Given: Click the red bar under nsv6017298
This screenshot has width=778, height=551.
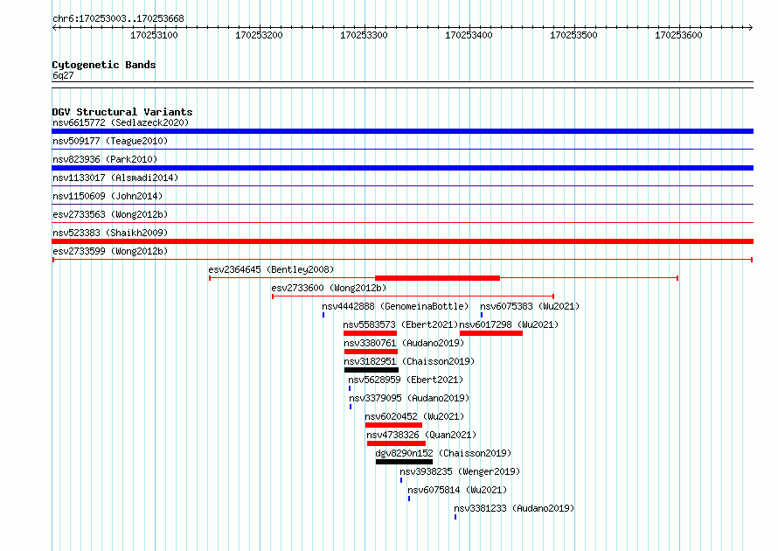Looking at the screenshot, I should pos(491,333).
